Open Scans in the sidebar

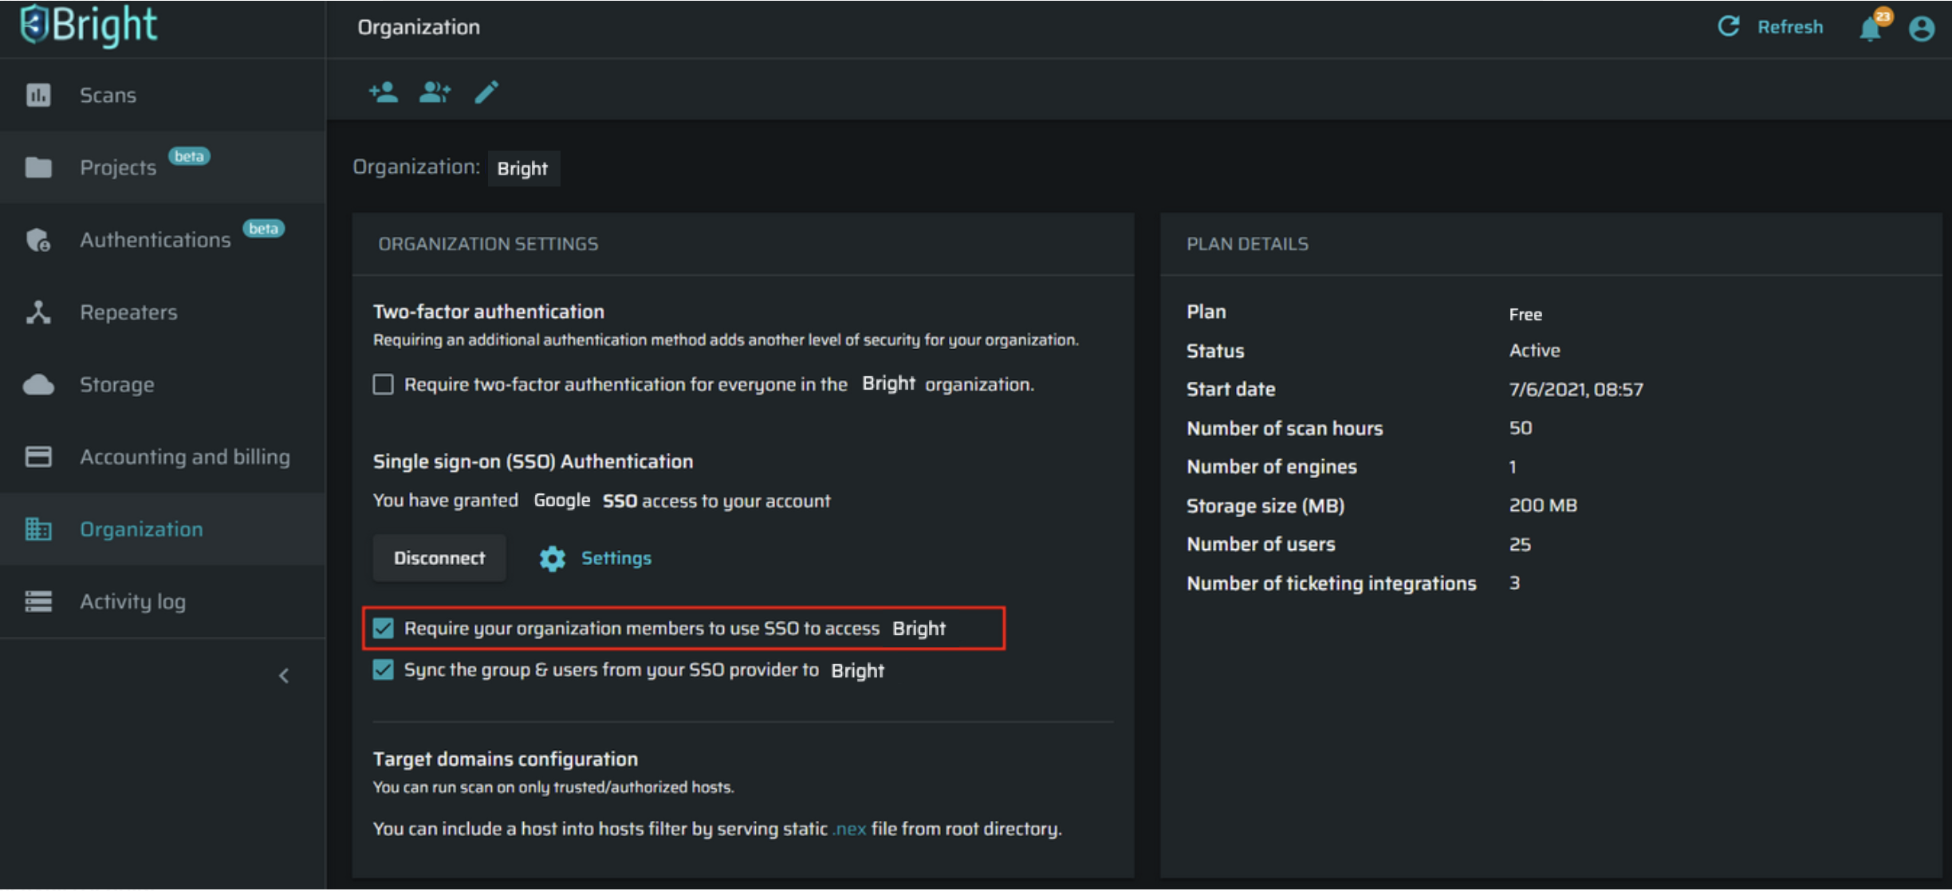pyautogui.click(x=108, y=96)
